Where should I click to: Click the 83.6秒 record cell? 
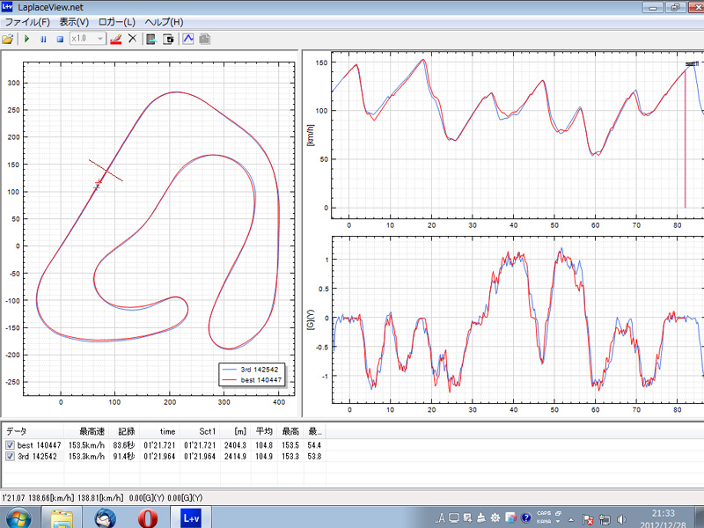(x=124, y=445)
